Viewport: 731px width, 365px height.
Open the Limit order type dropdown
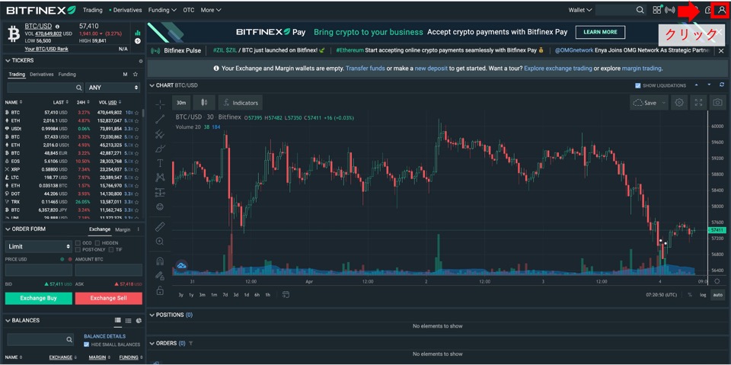(39, 246)
